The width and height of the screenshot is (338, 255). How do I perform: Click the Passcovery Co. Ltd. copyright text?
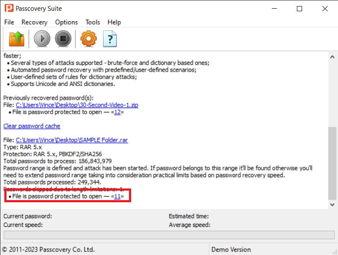coord(48,249)
